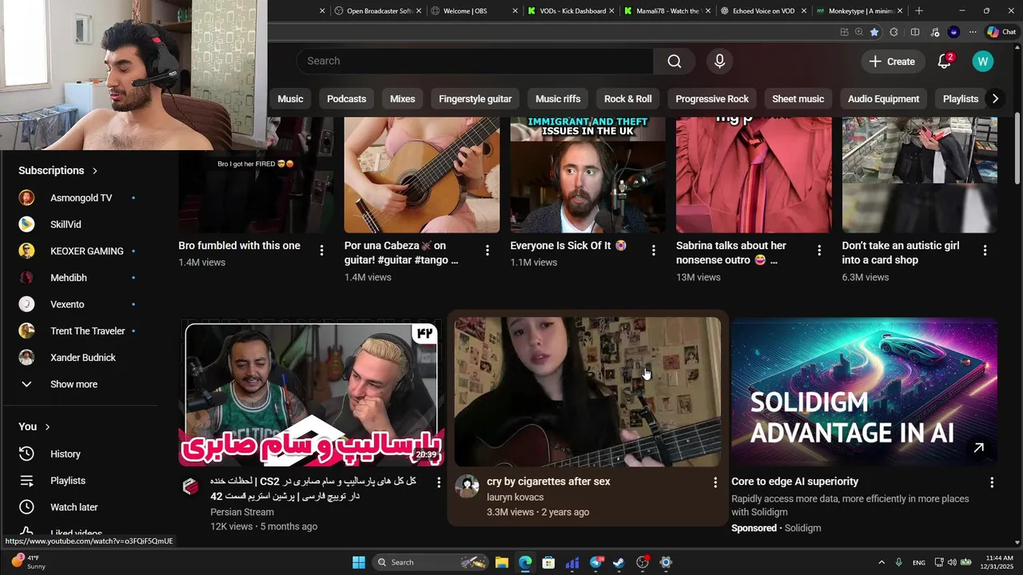This screenshot has width=1023, height=575.
Task: Select the Music filter chip
Action: 290,99
